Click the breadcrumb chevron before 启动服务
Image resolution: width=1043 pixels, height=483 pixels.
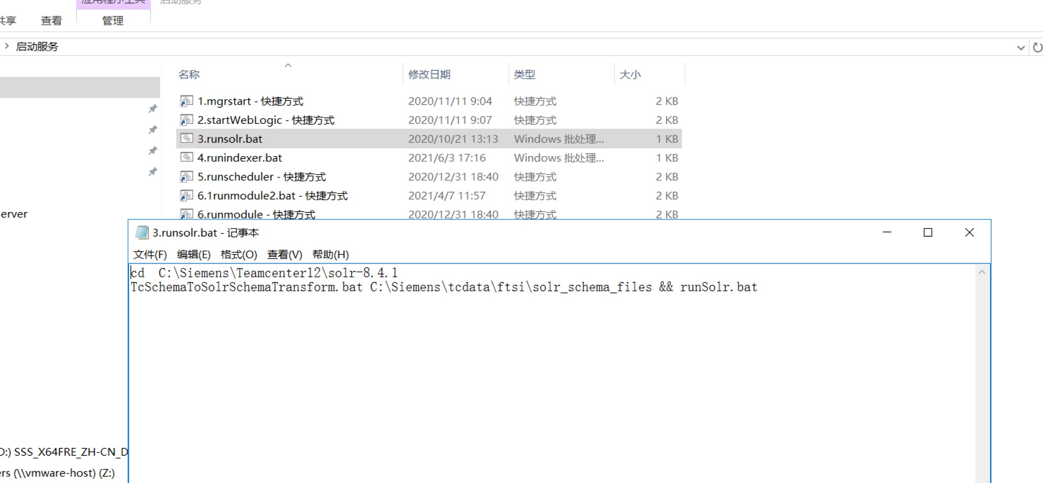[x=7, y=46]
